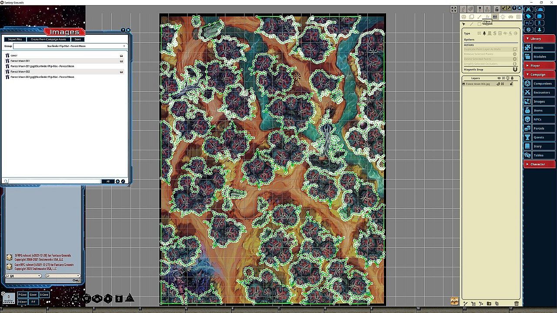Toggle the F-F modifier button

(x=33, y=302)
